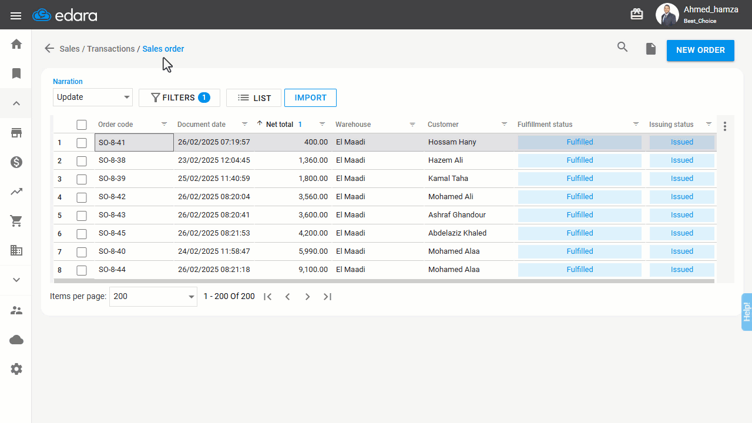Sort by the Net total column header
This screenshot has height=423, width=752.
click(x=280, y=125)
